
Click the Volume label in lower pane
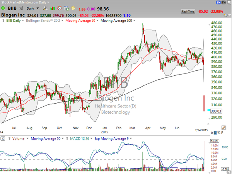[x=18, y=139]
